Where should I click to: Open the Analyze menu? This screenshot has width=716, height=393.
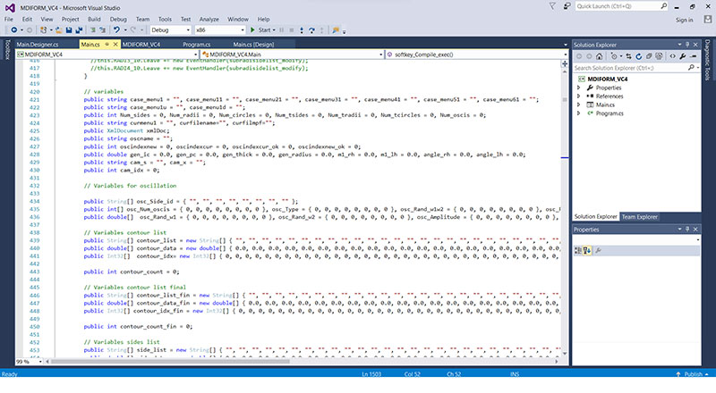coord(209,19)
